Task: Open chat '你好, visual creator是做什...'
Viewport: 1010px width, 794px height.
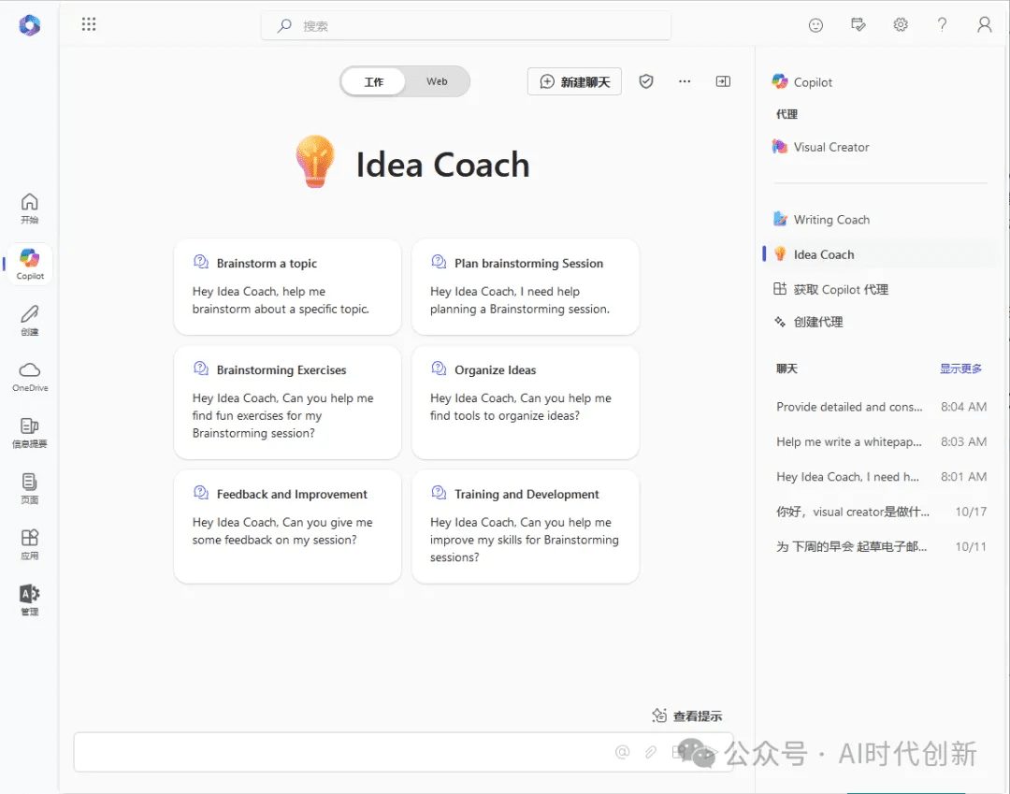Action: (881, 512)
